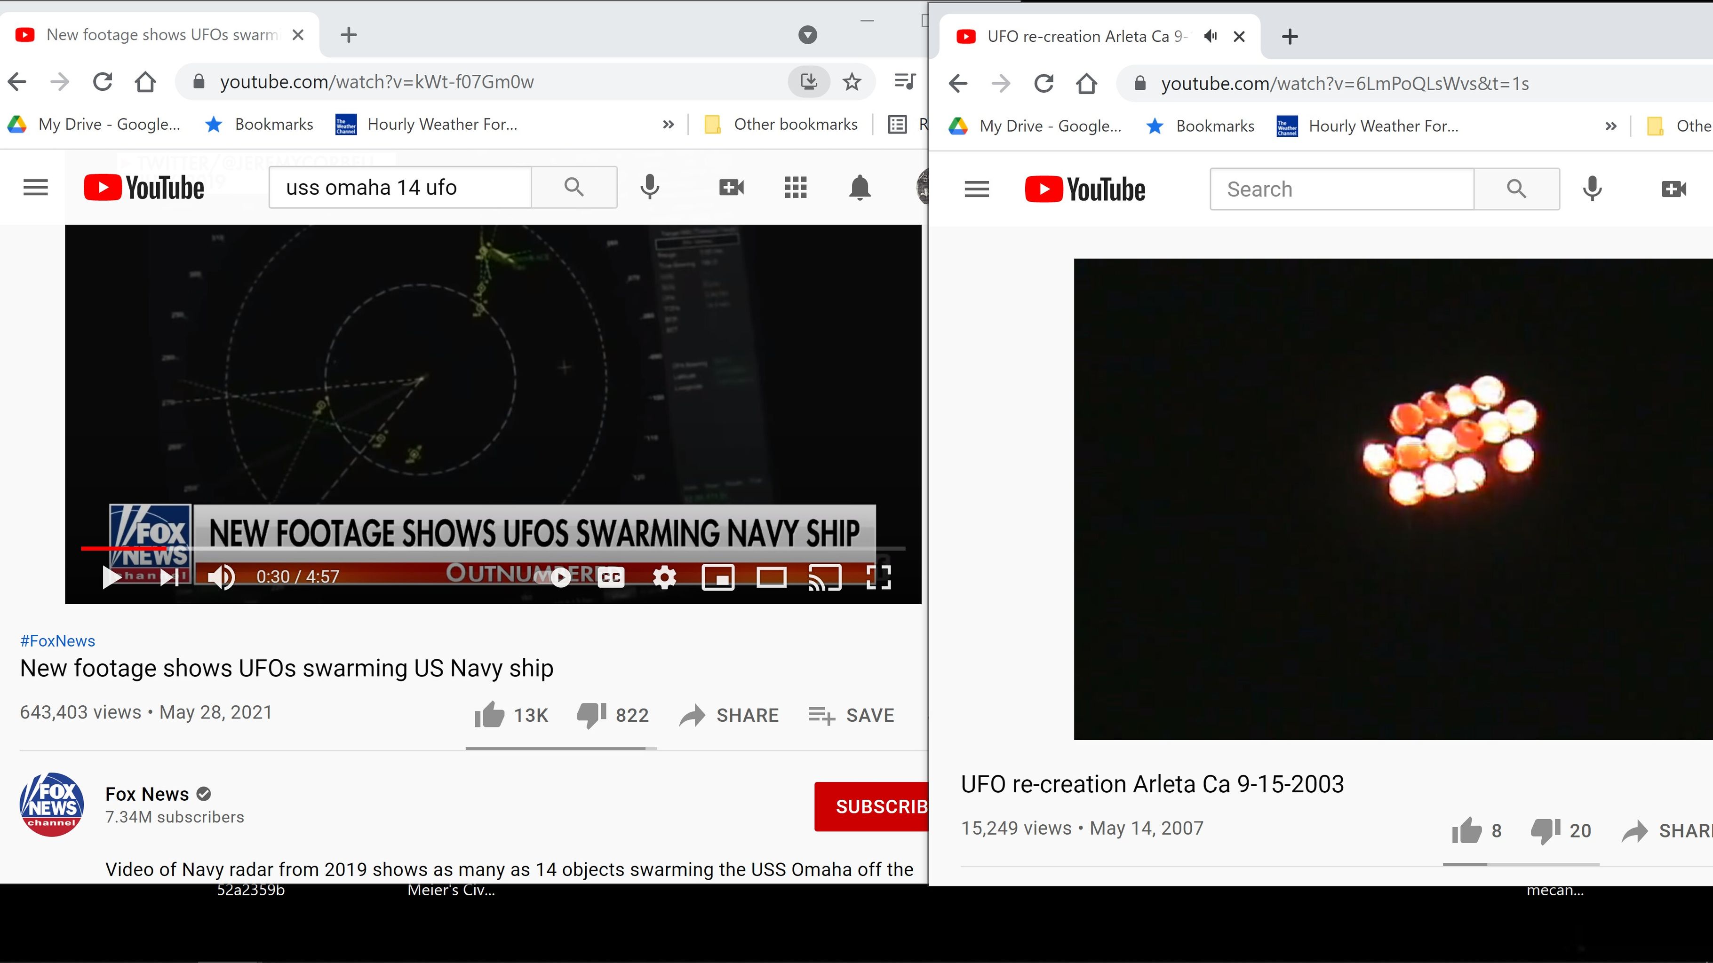Click the address bar URL in the Arleta video window

(1345, 84)
